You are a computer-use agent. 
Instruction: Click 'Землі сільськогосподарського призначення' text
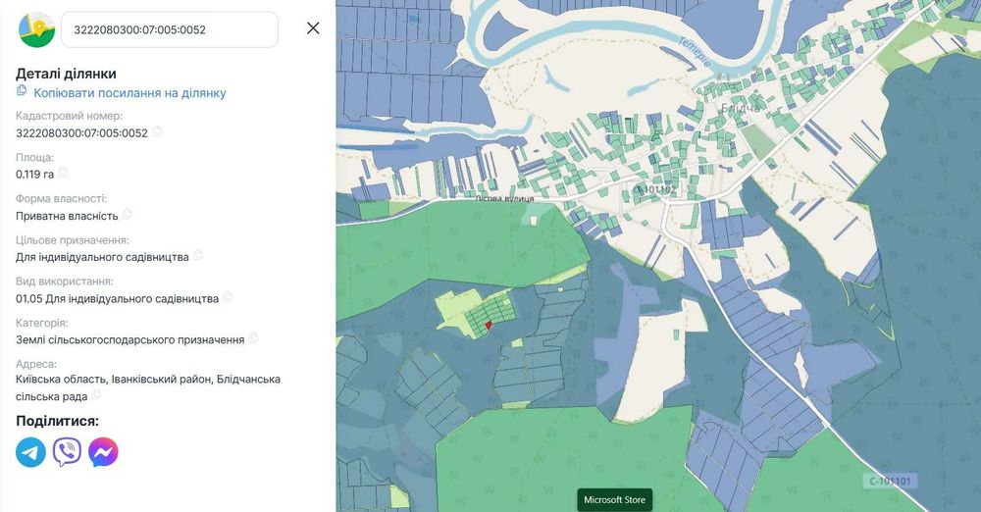point(130,340)
